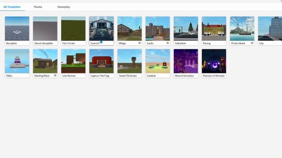Click the Baseplate label text
This screenshot has width=282, height=158.
[11, 43]
